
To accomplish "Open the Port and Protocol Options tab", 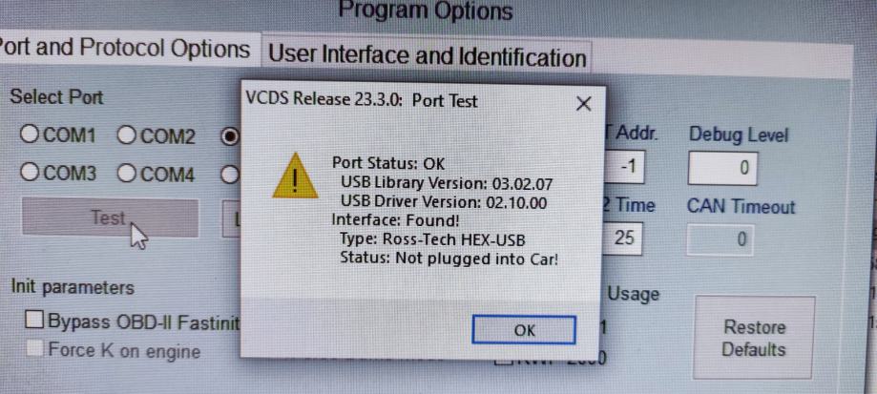I will point(125,50).
